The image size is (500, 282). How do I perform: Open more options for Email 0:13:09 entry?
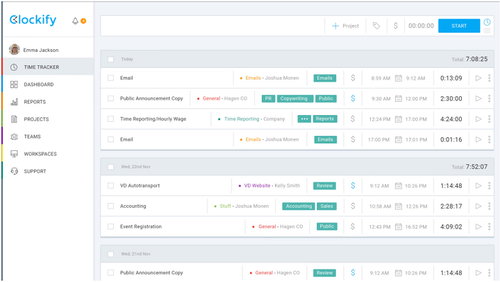click(x=489, y=78)
